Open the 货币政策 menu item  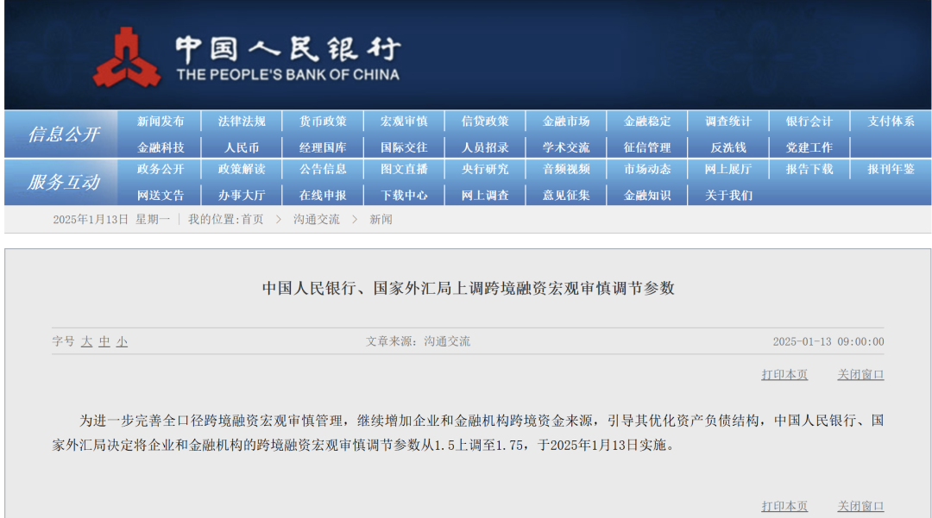323,122
